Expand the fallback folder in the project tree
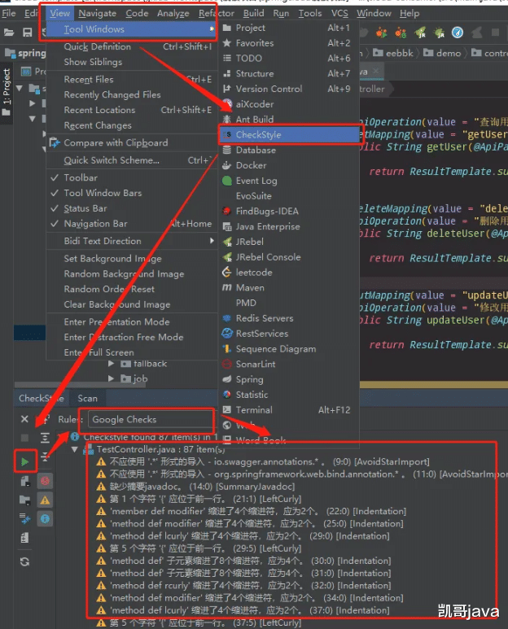The width and height of the screenshot is (508, 629). click(x=112, y=364)
